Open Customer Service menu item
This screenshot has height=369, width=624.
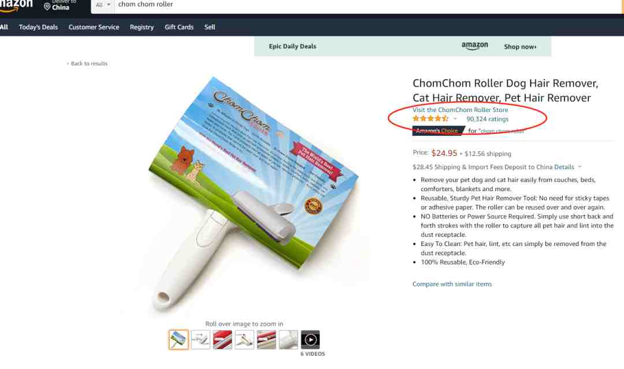pos(94,27)
